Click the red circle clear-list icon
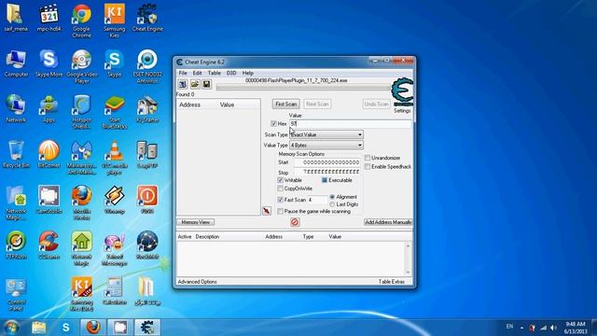This screenshot has width=597, height=336. [x=295, y=222]
